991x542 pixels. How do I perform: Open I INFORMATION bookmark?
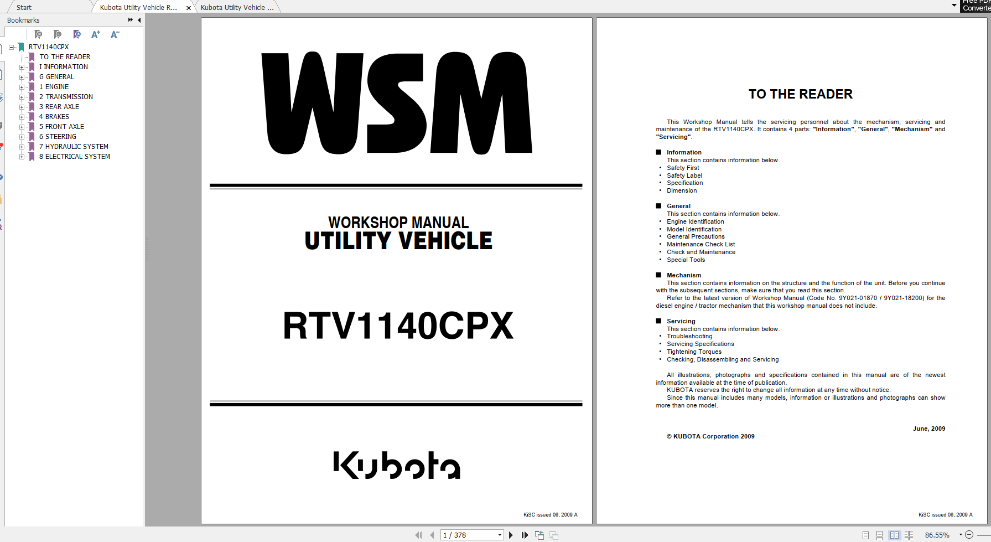(x=64, y=67)
